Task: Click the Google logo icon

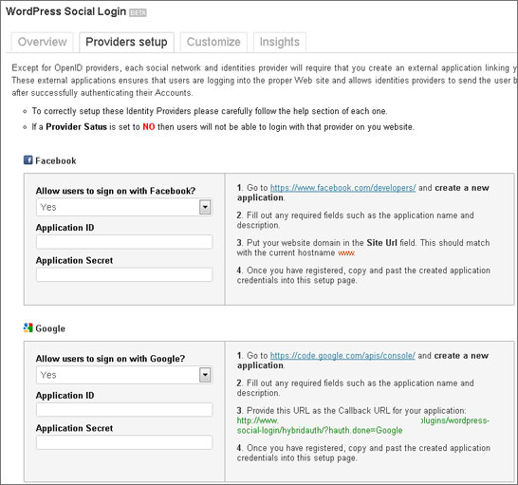Action: [28, 328]
